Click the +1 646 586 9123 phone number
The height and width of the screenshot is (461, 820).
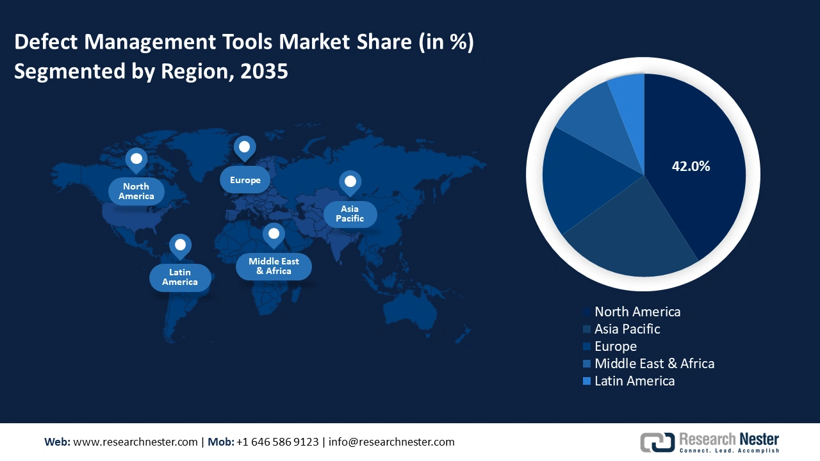click(x=277, y=442)
